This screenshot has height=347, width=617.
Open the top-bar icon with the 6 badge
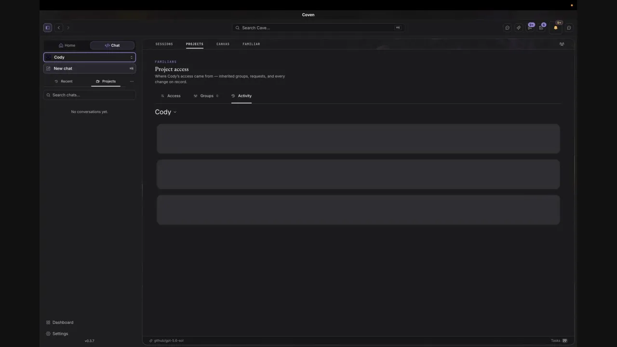(541, 27)
